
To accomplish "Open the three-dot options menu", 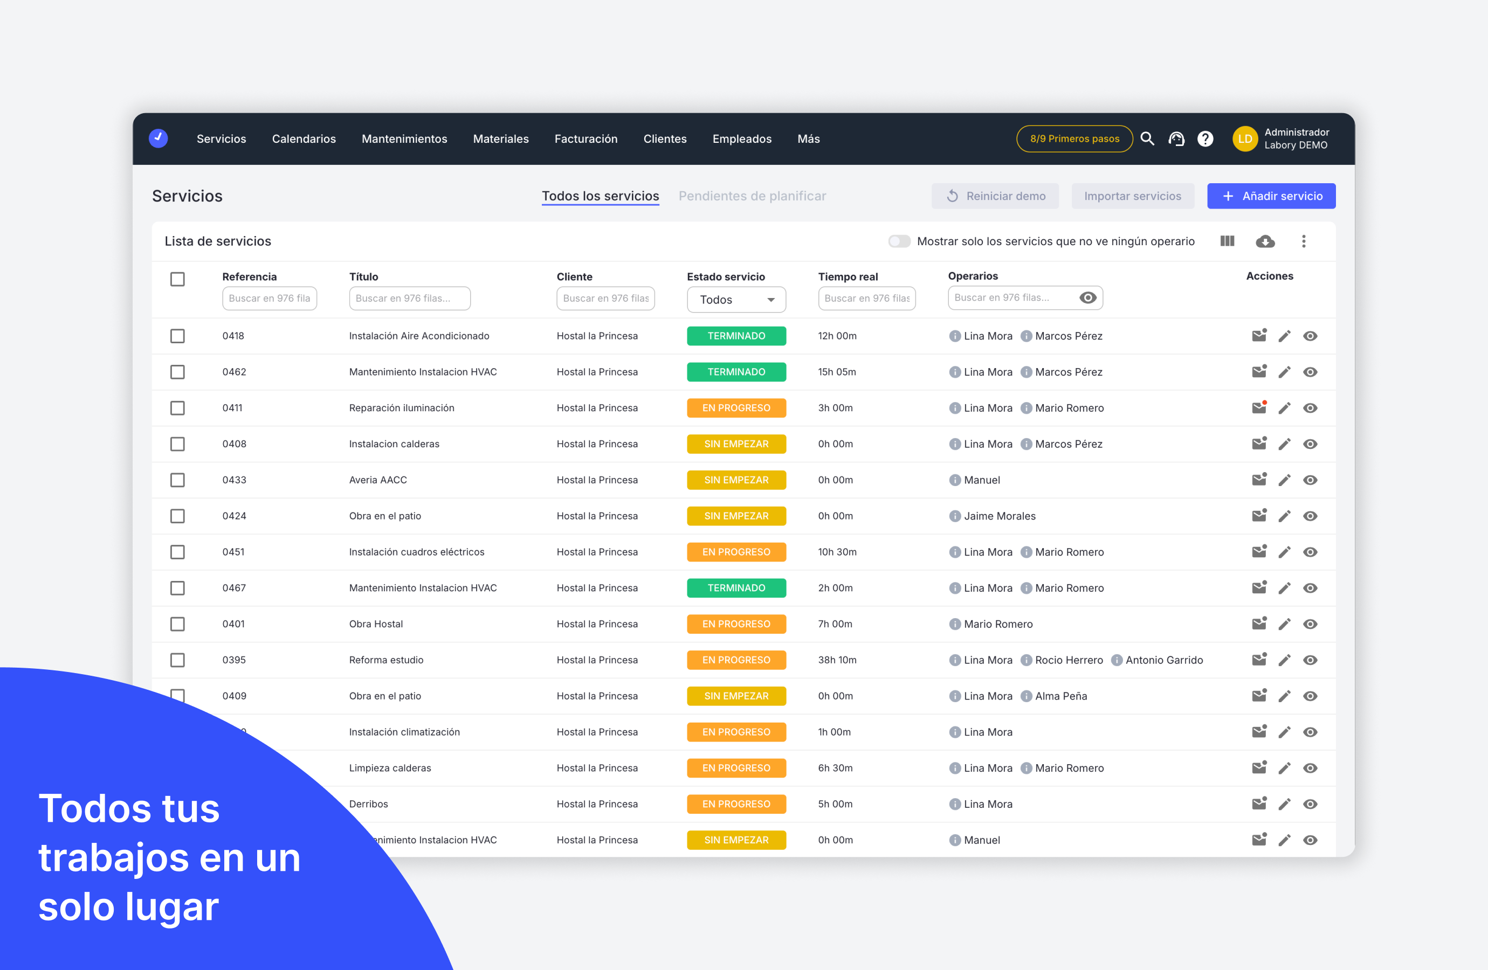I will point(1303,241).
